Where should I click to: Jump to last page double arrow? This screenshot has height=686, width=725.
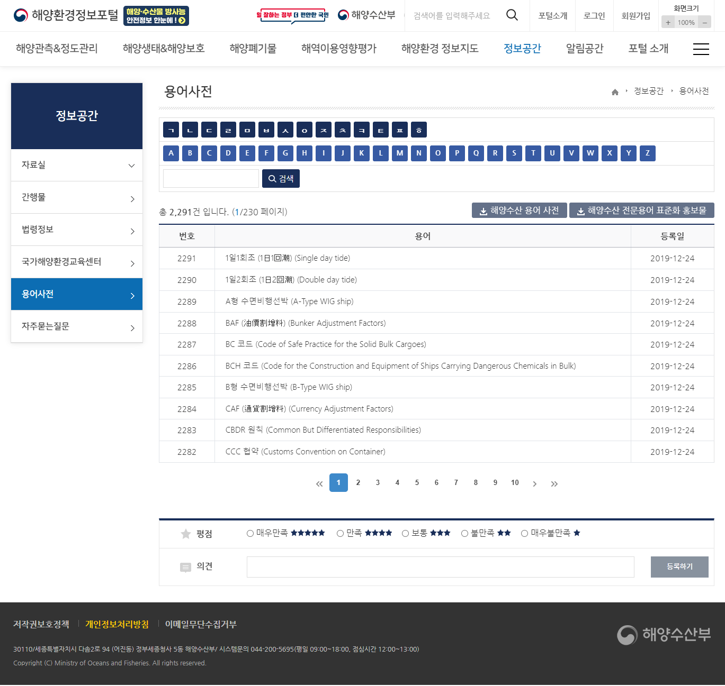(554, 483)
